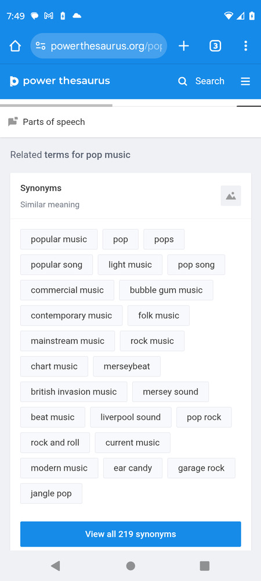Click View all 219 synonyms button

[130, 534]
